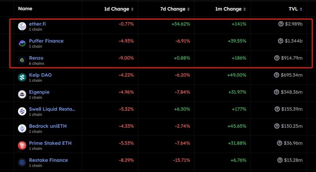Sort table by TVL column
Screen dimensions: 316x172
click(x=295, y=9)
